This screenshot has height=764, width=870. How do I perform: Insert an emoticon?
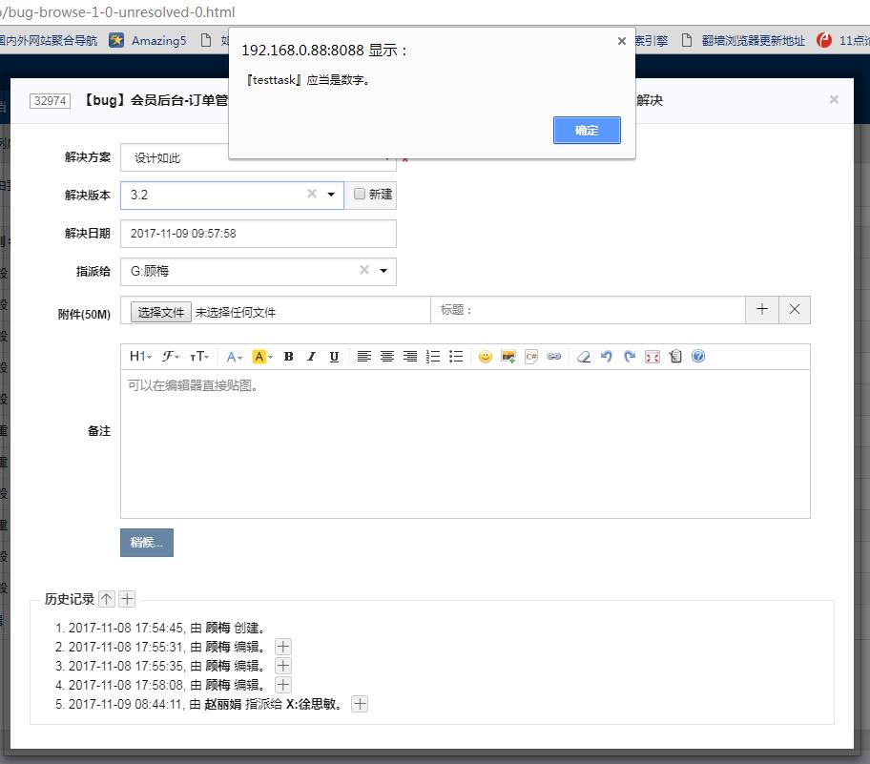tap(486, 357)
